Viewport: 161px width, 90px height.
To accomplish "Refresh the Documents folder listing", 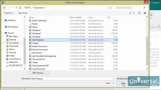I will 111,8.
